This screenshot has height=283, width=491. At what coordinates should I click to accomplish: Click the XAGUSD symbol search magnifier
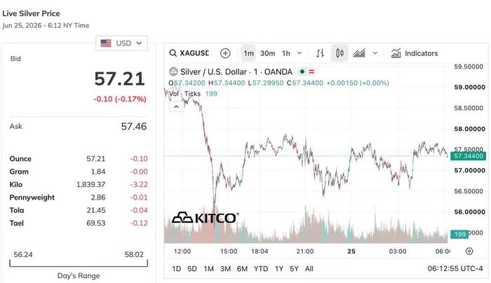click(x=173, y=53)
